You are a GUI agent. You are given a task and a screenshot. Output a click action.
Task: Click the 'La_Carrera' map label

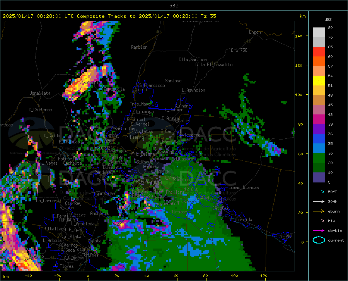(48, 201)
